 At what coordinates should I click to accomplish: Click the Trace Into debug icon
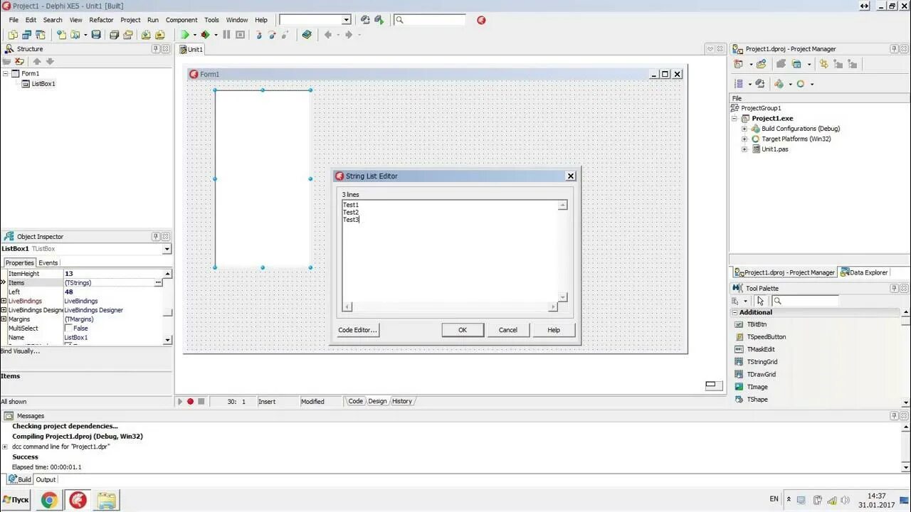pyautogui.click(x=259, y=34)
